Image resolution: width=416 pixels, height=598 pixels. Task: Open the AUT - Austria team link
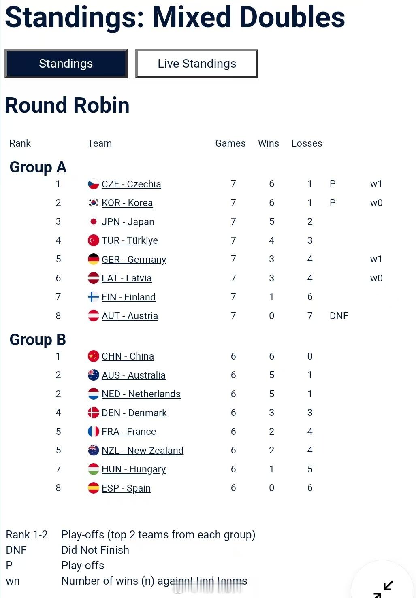click(x=130, y=316)
